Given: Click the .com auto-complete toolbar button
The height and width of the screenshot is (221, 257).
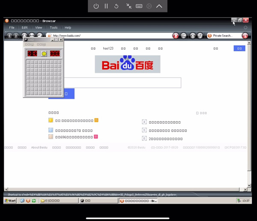Looking at the screenshot, I should coord(184,36).
